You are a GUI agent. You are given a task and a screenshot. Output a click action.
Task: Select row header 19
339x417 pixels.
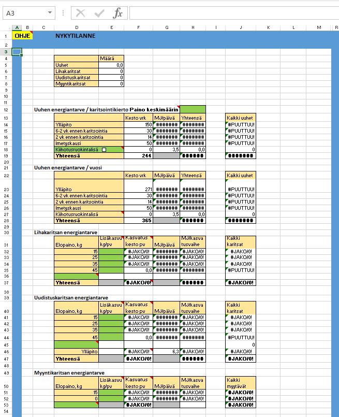(6, 156)
